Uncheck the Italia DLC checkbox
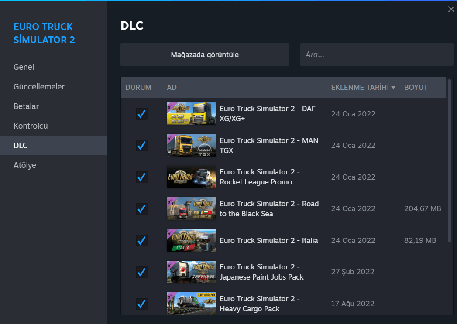 142,240
